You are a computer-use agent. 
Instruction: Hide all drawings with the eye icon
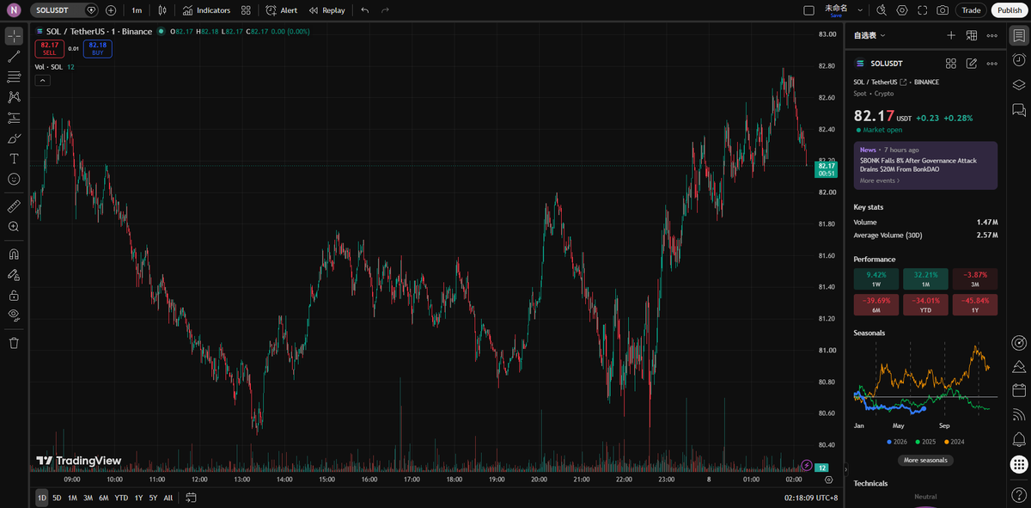click(14, 315)
